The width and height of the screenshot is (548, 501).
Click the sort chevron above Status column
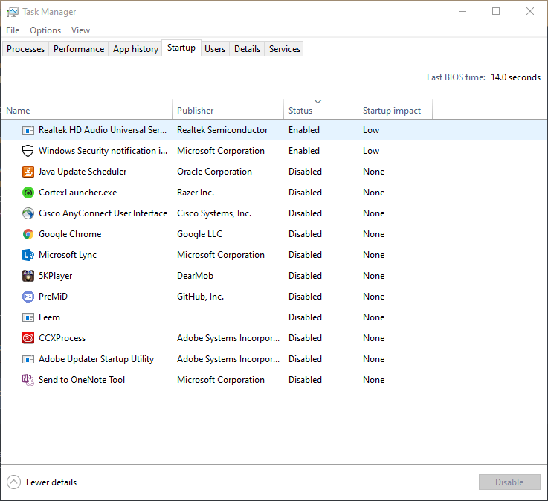[x=317, y=102]
